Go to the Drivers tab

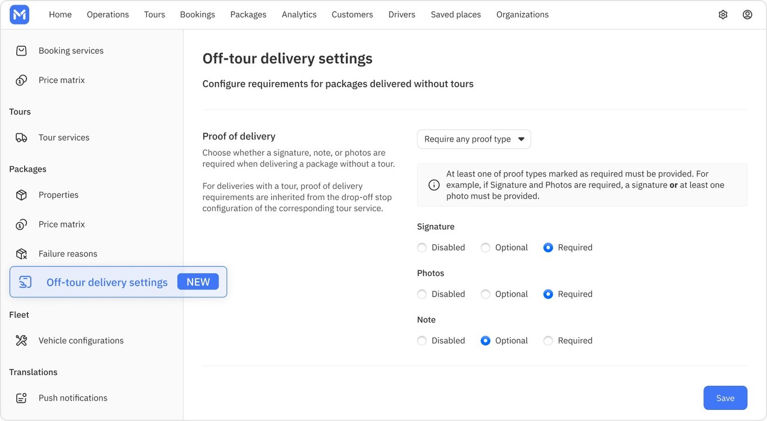point(402,15)
